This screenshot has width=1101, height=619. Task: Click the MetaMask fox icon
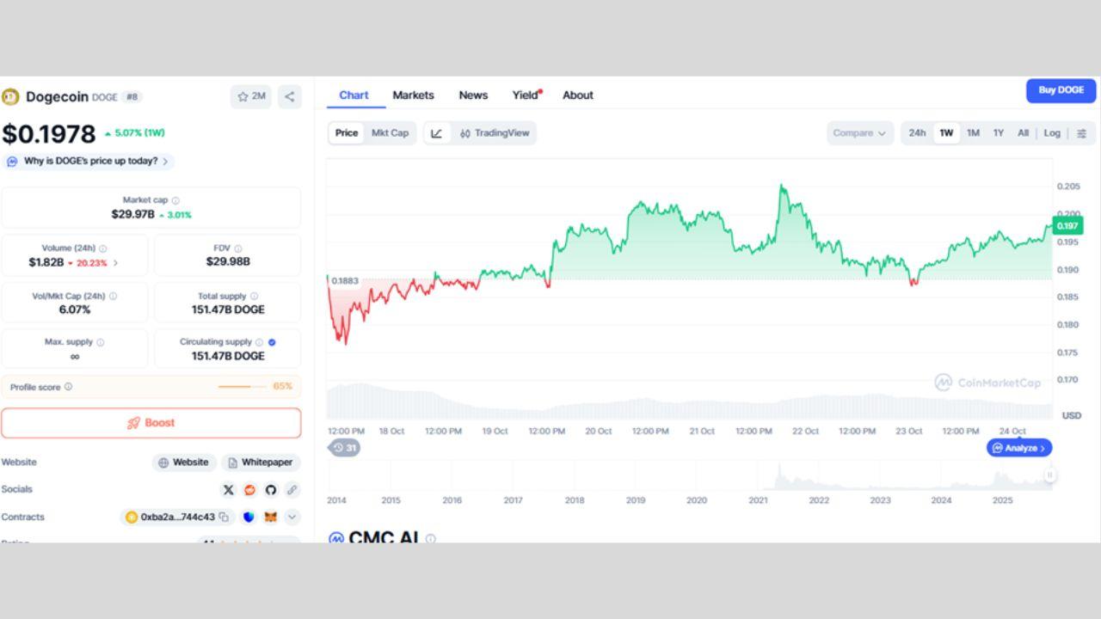click(x=270, y=518)
